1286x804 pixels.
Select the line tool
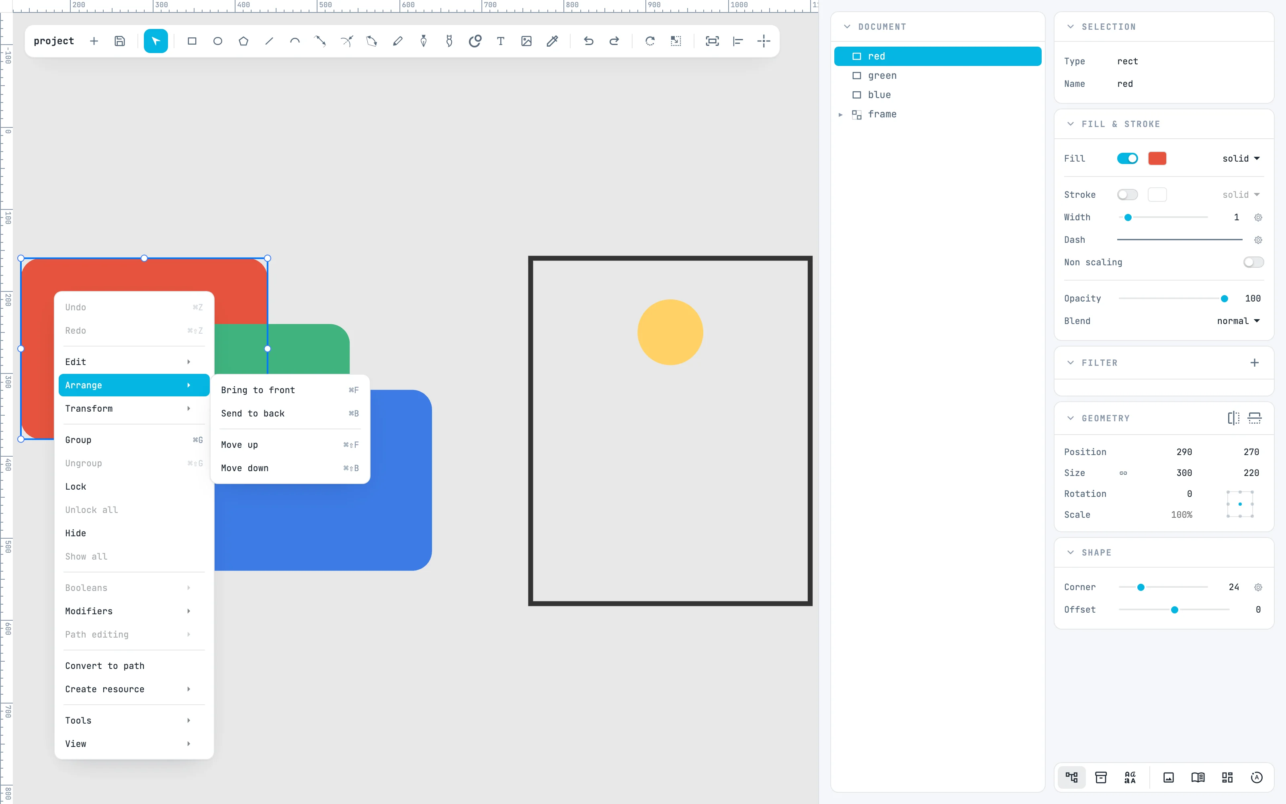pos(269,41)
